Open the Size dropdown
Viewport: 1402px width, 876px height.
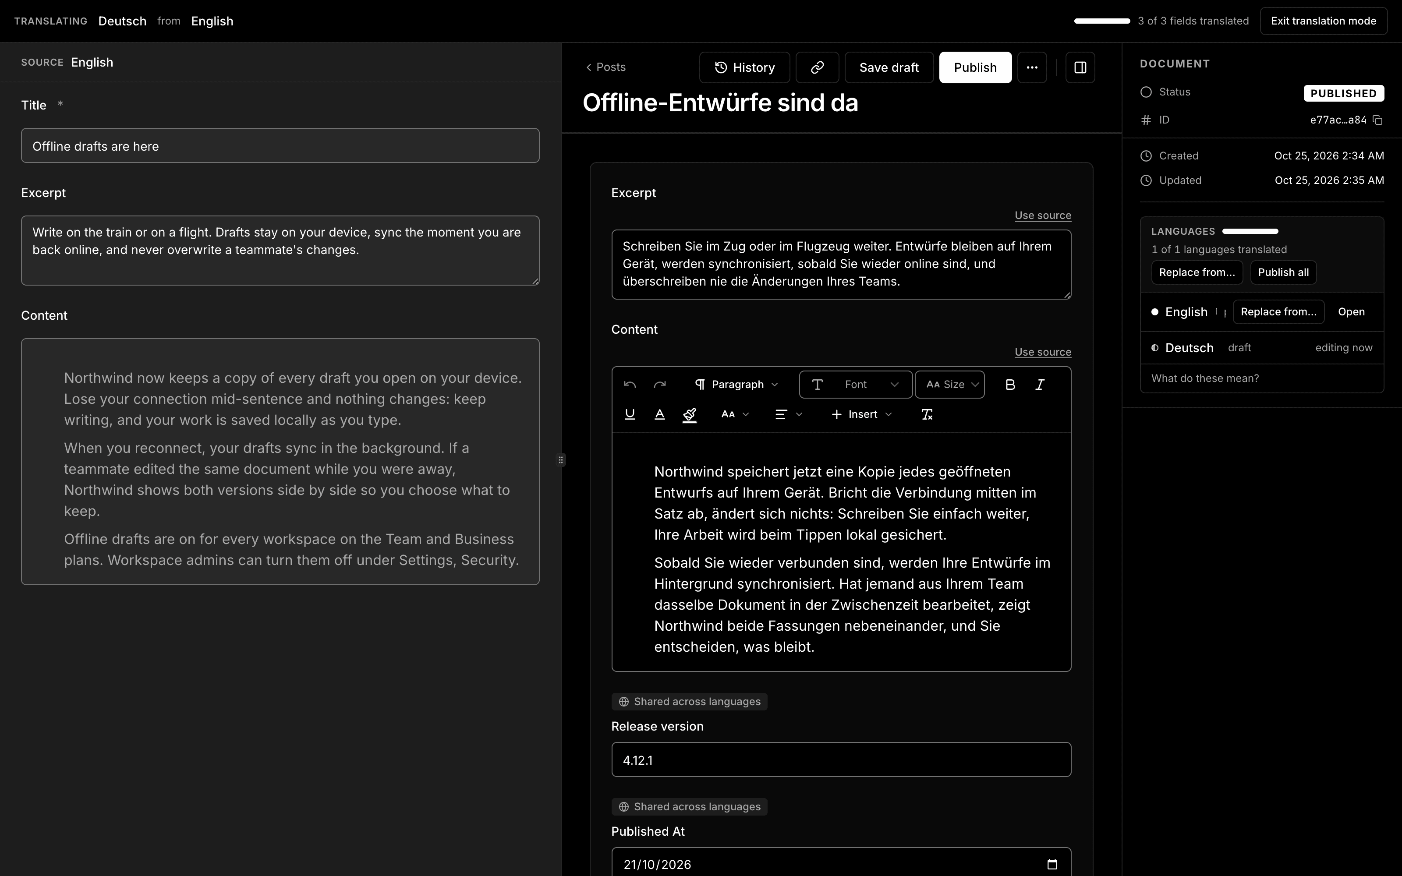949,385
